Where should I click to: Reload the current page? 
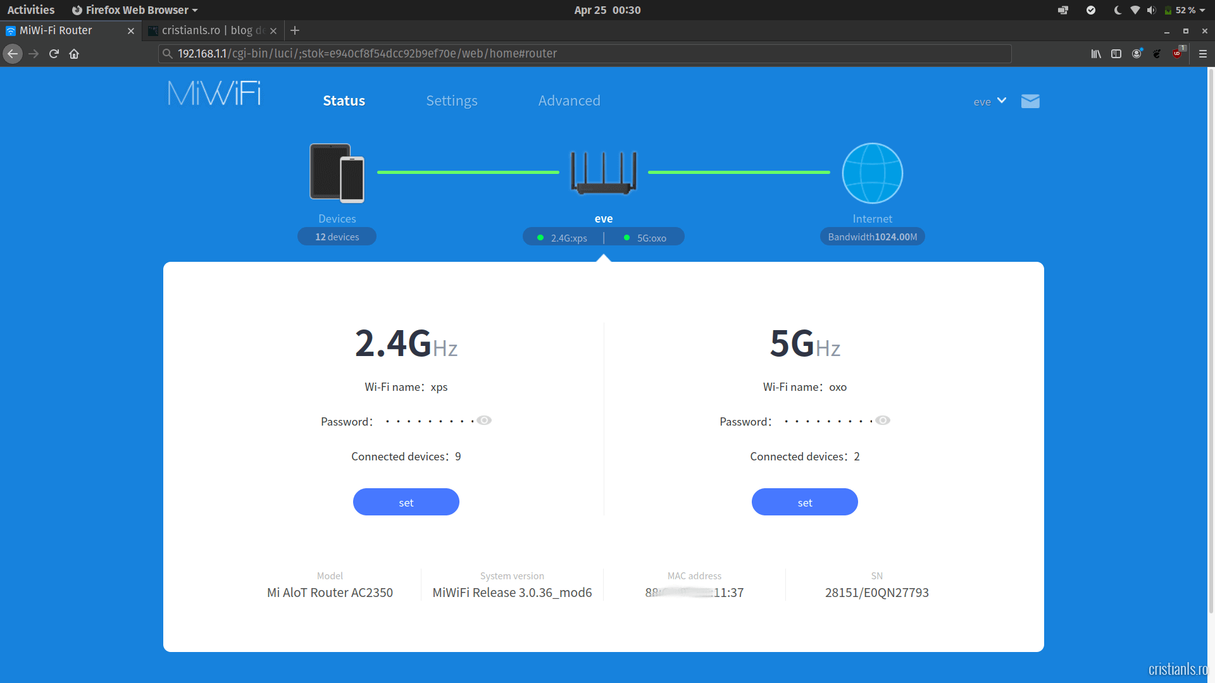point(54,54)
